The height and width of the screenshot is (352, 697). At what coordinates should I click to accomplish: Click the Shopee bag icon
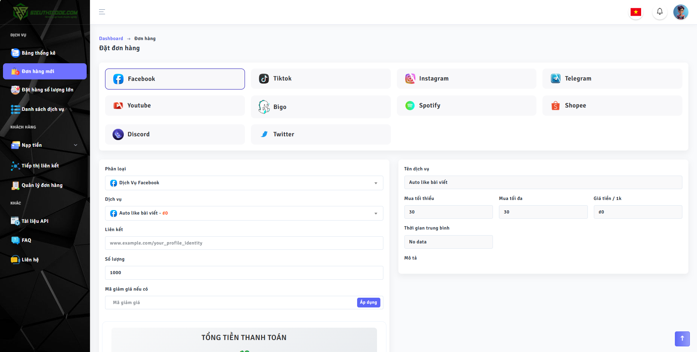point(556,106)
